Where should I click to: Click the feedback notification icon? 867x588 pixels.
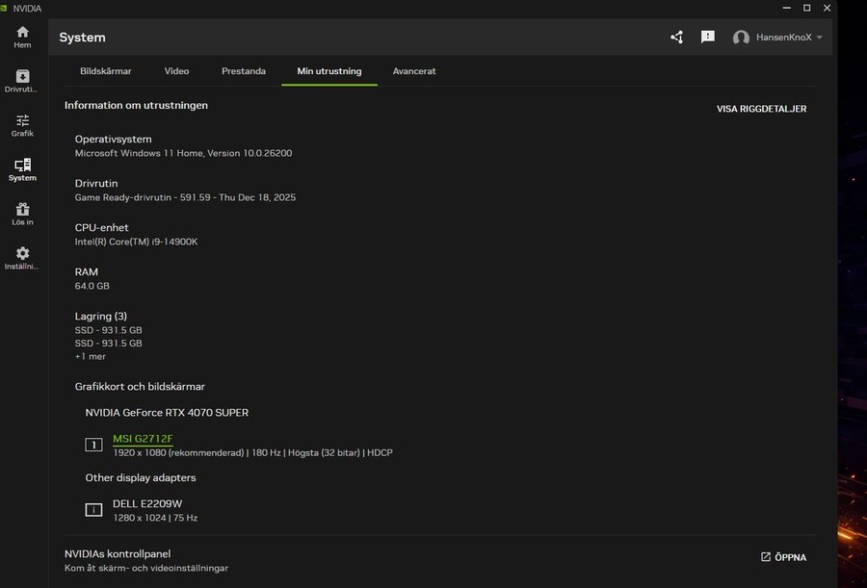pos(708,38)
